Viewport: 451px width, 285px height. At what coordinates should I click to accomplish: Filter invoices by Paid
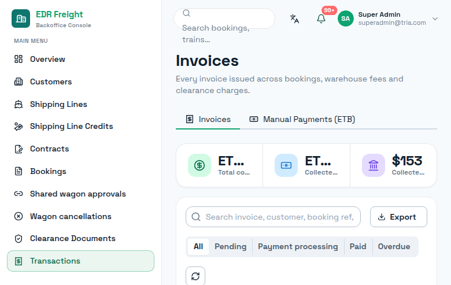[358, 246]
